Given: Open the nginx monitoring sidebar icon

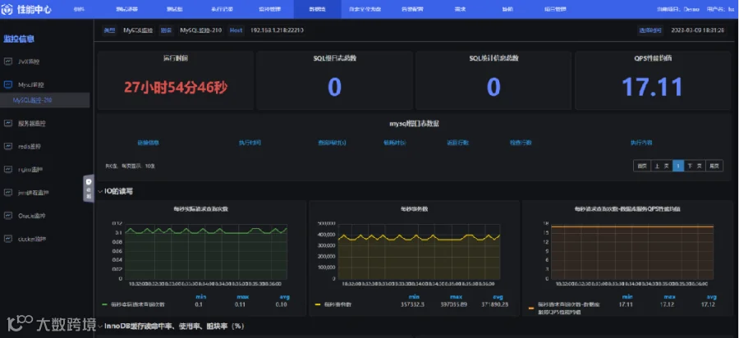Looking at the screenshot, I should click(x=8, y=170).
